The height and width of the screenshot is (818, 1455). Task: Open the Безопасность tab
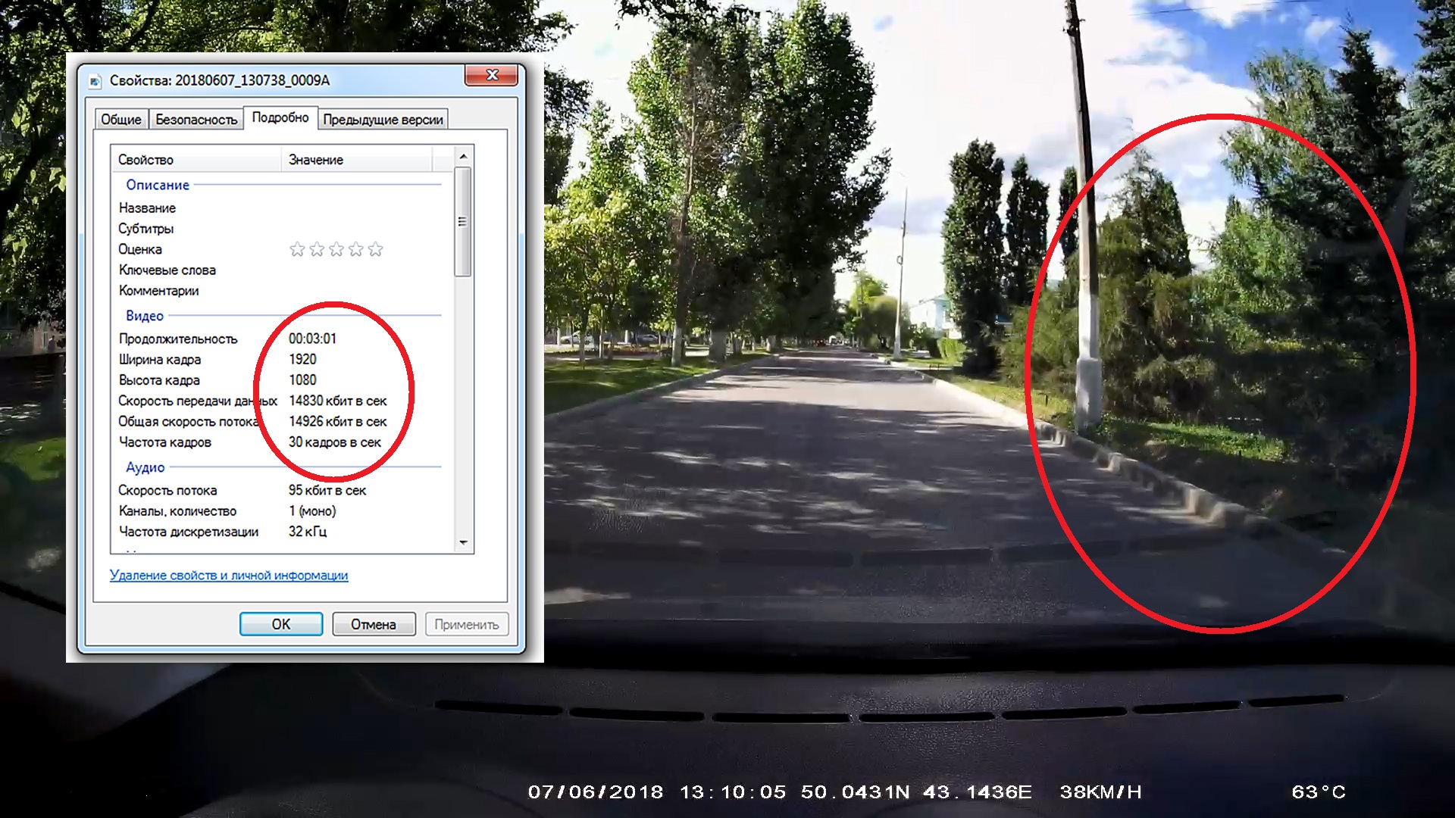click(196, 120)
